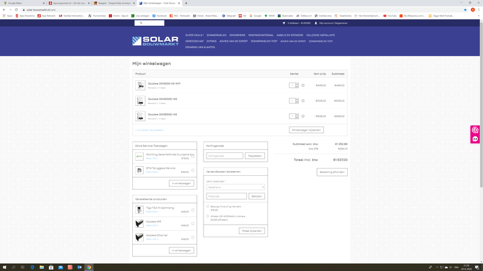Open Meer info for Goodwe Wifi

(152, 225)
